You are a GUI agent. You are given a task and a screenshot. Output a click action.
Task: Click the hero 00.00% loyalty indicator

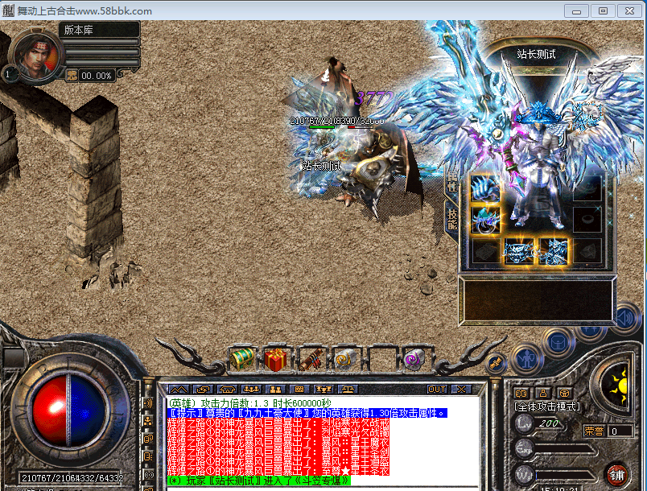point(90,76)
